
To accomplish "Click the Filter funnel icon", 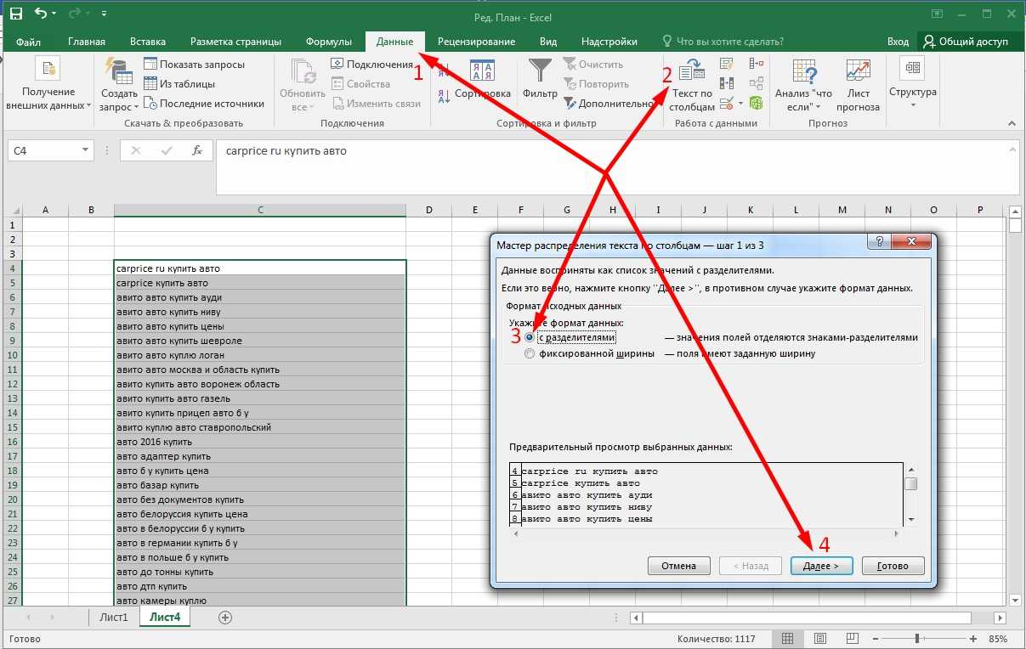I will pos(540,71).
